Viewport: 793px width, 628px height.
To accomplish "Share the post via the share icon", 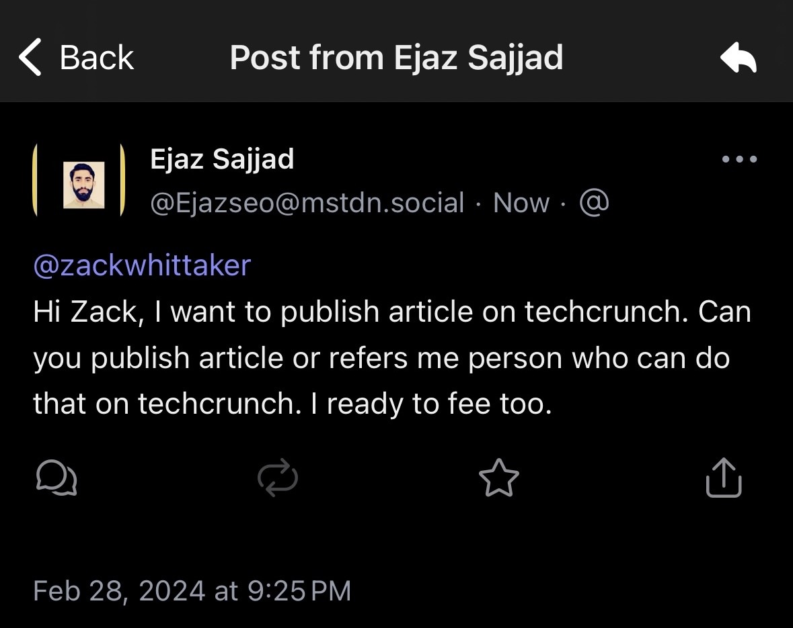I will point(724,478).
